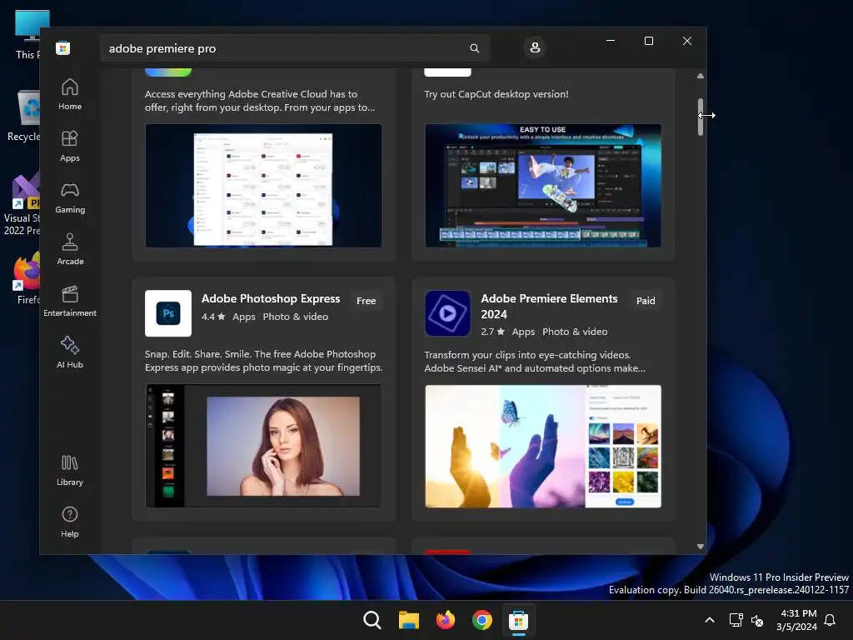The width and height of the screenshot is (853, 640).
Task: Open the Home section in Store sidebar
Action: (70, 95)
